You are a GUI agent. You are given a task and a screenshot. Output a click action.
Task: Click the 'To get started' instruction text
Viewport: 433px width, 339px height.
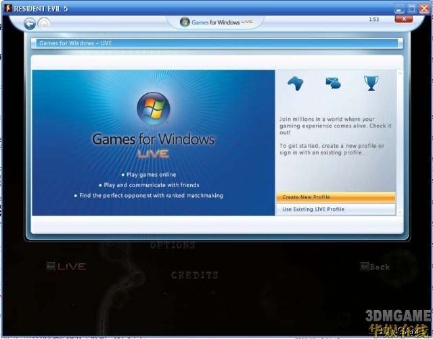(x=332, y=149)
